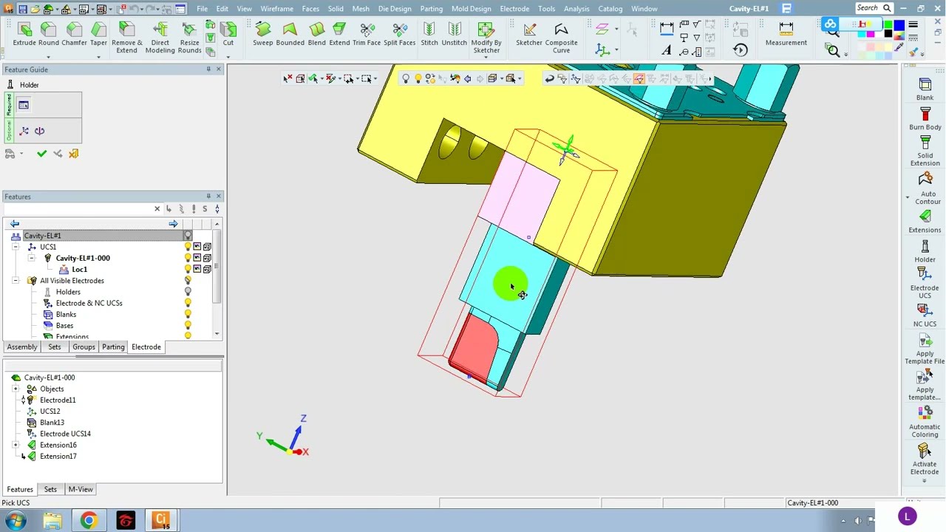Click the Trim Face scissors tool
The width and height of the screenshot is (946, 532).
(x=367, y=34)
